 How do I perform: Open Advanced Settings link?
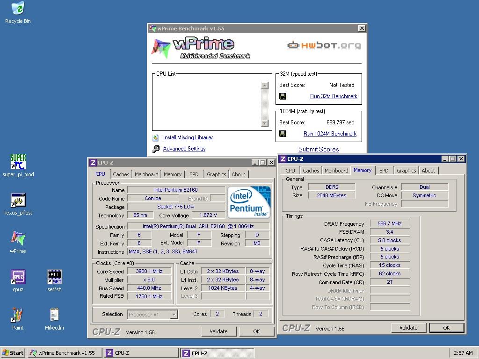pos(184,149)
